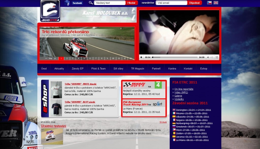Viewport: 260px width, 149px height.
Task: Open the Kontakt menu item
Action: point(188,68)
